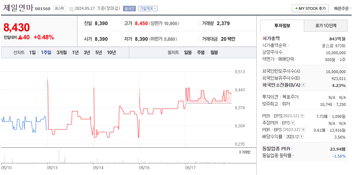This screenshot has width=352, height=175.
Task: Click the 05/14 date marker on chart axis
Action: tap(99, 167)
